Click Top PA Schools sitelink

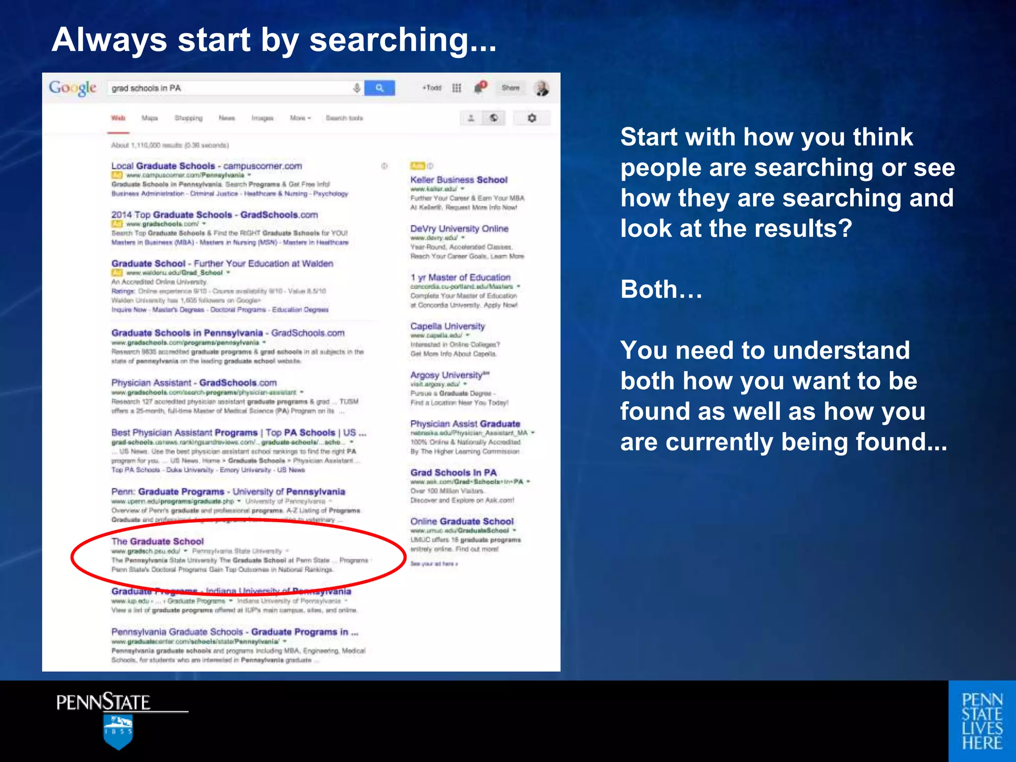coord(135,470)
